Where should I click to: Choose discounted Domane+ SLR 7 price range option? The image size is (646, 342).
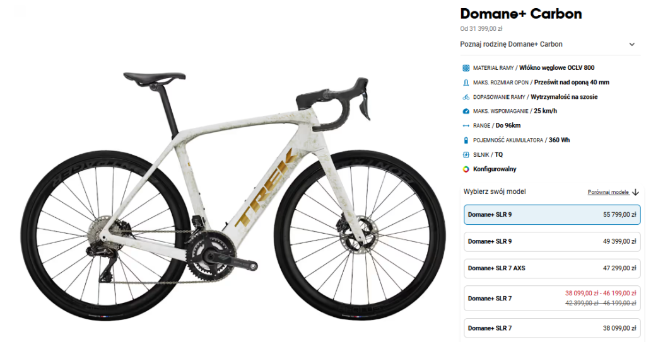coord(552,299)
